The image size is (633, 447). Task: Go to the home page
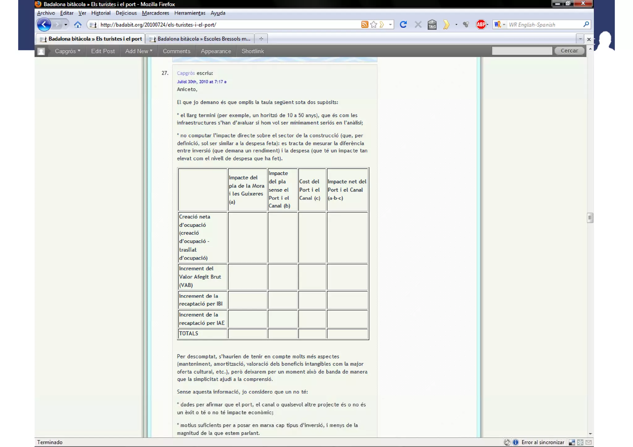point(78,25)
